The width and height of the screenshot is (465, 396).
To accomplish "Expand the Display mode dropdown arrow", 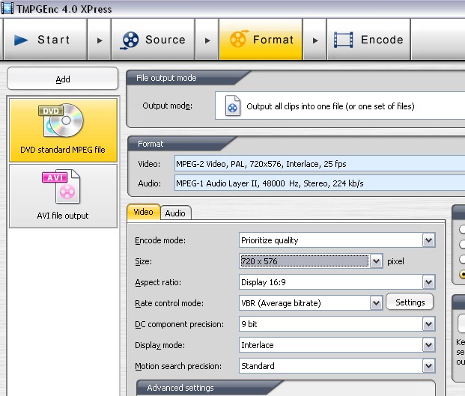I will pyautogui.click(x=428, y=345).
